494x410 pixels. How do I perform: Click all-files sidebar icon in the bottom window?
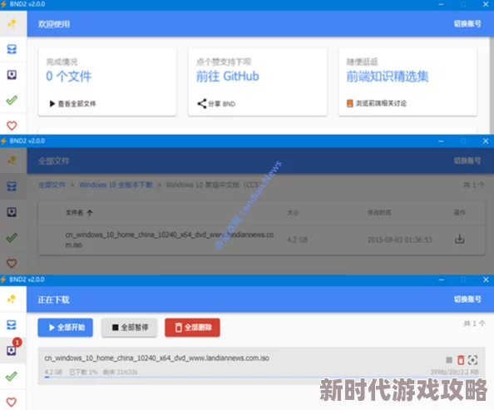tap(12, 325)
